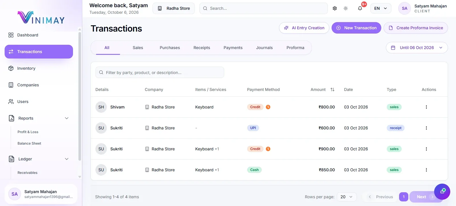456x206 pixels.
Task: Switch to the Journals tab
Action: pyautogui.click(x=264, y=48)
